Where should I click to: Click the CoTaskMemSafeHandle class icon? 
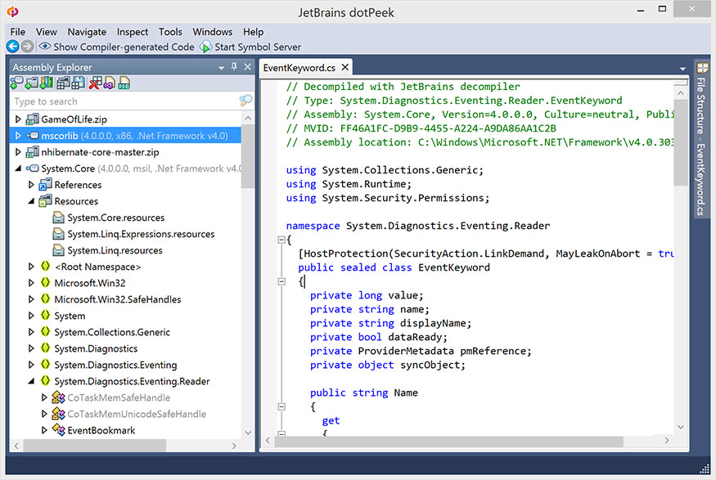click(58, 397)
